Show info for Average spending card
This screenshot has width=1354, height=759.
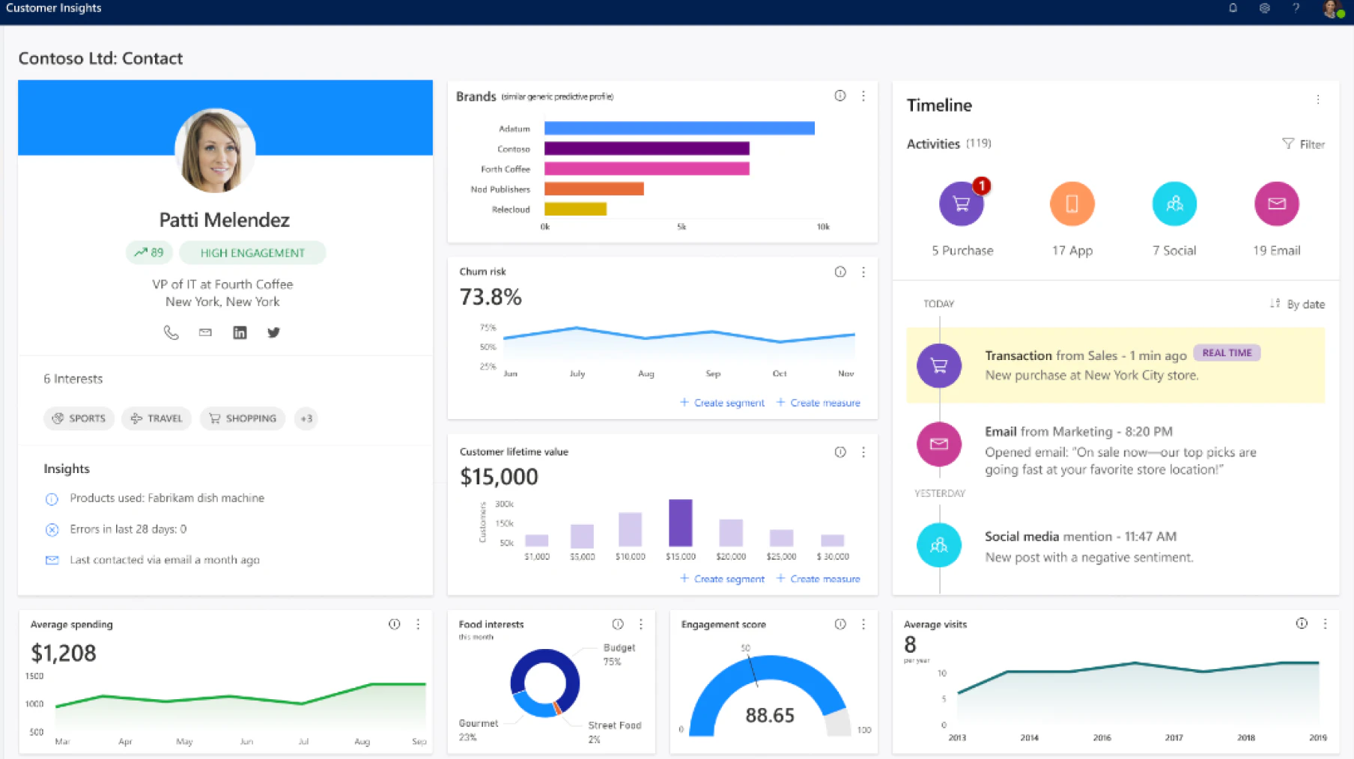point(395,624)
